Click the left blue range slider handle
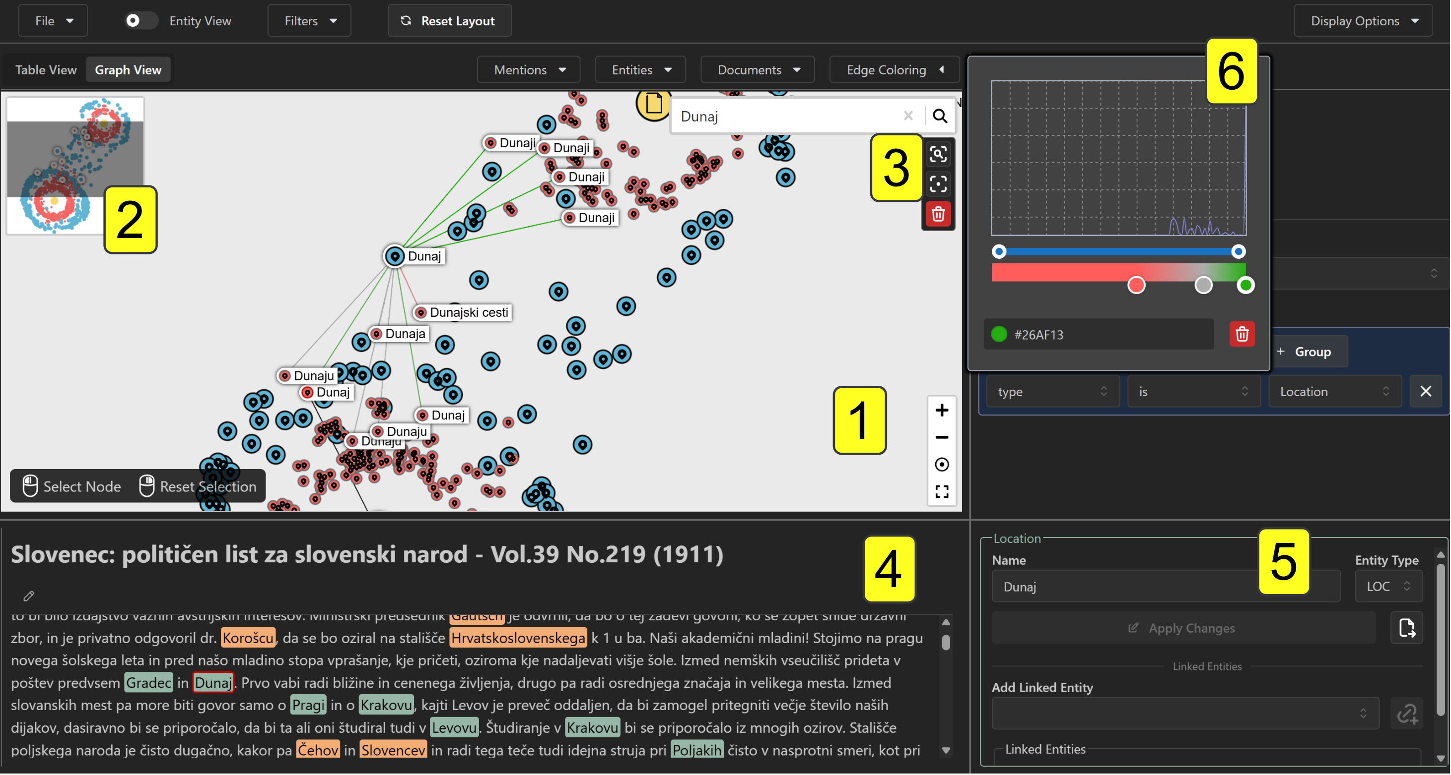This screenshot has height=775, width=1451. pyautogui.click(x=999, y=251)
